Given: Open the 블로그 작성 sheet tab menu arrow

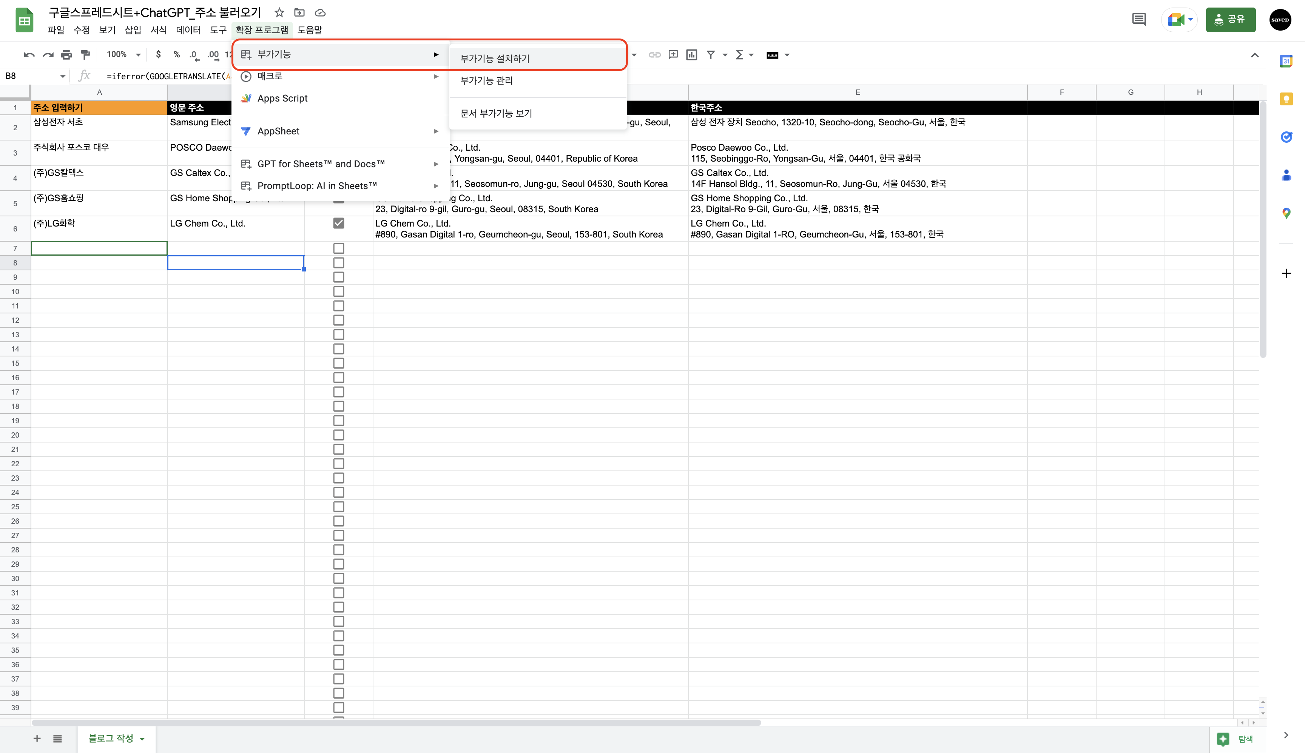Looking at the screenshot, I should pos(142,739).
